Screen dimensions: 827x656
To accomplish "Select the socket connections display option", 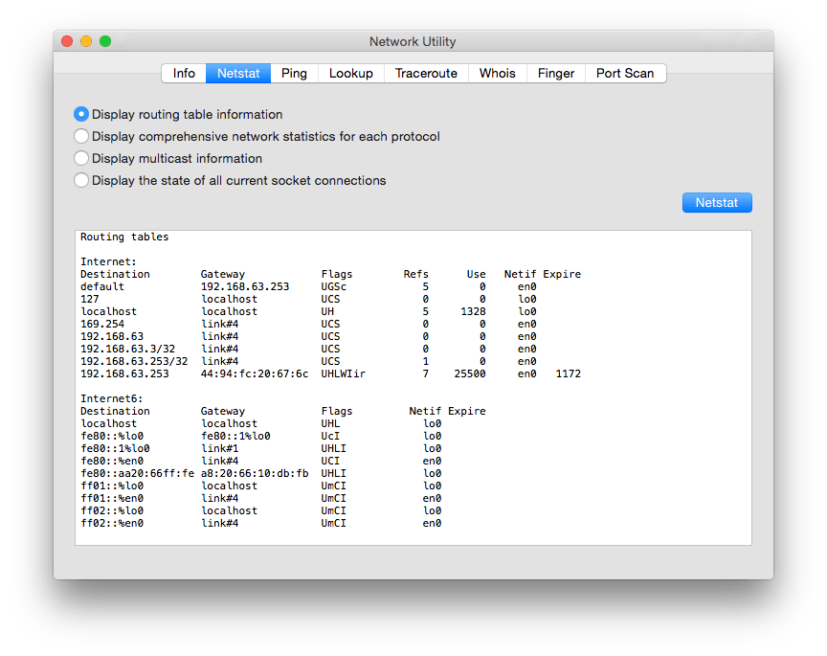I will click(x=81, y=180).
